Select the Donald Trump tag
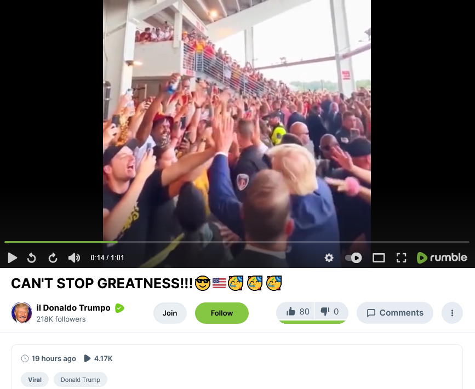The image size is (475, 389). pyautogui.click(x=81, y=380)
